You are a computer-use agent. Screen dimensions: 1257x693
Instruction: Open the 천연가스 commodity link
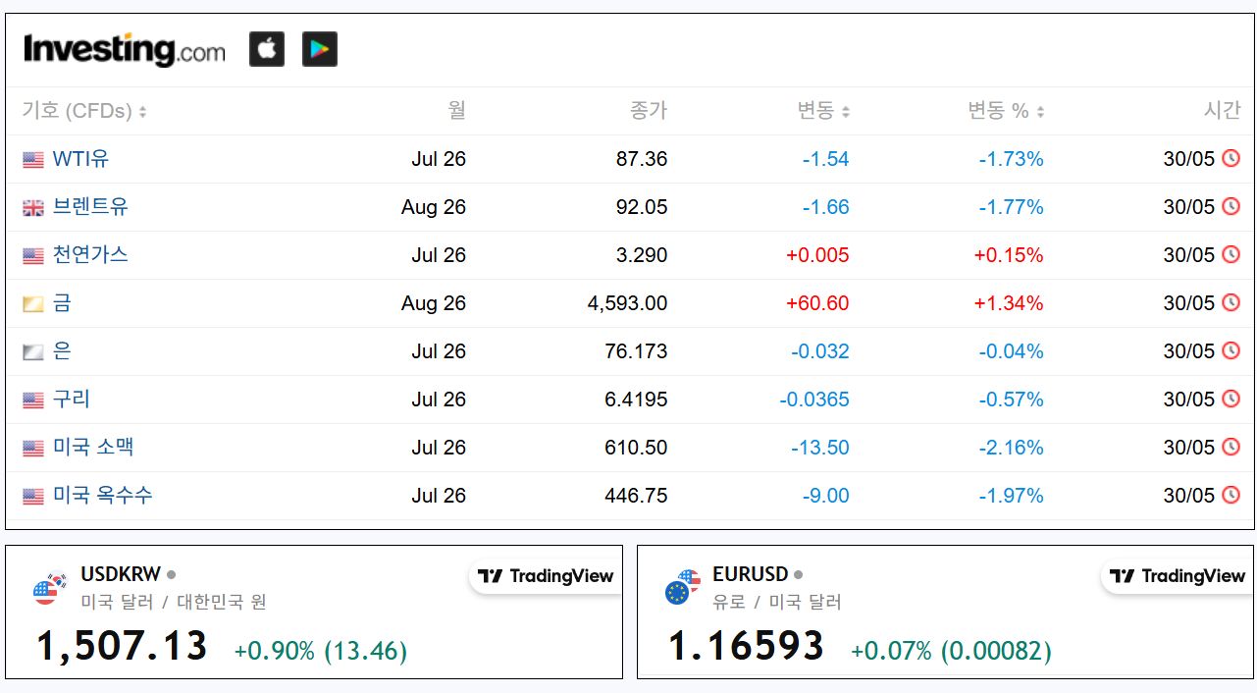pyautogui.click(x=90, y=254)
